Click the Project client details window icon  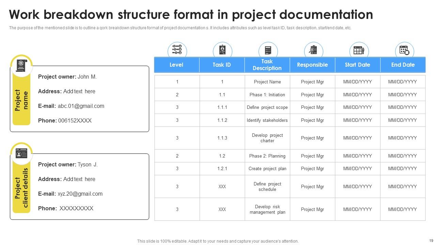21,153
